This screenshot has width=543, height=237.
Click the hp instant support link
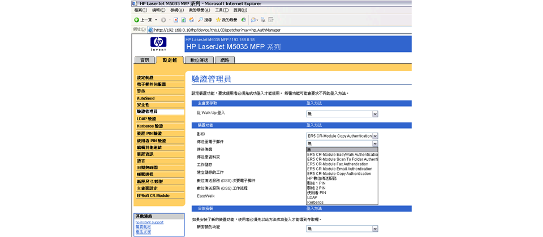pyautogui.click(x=149, y=222)
